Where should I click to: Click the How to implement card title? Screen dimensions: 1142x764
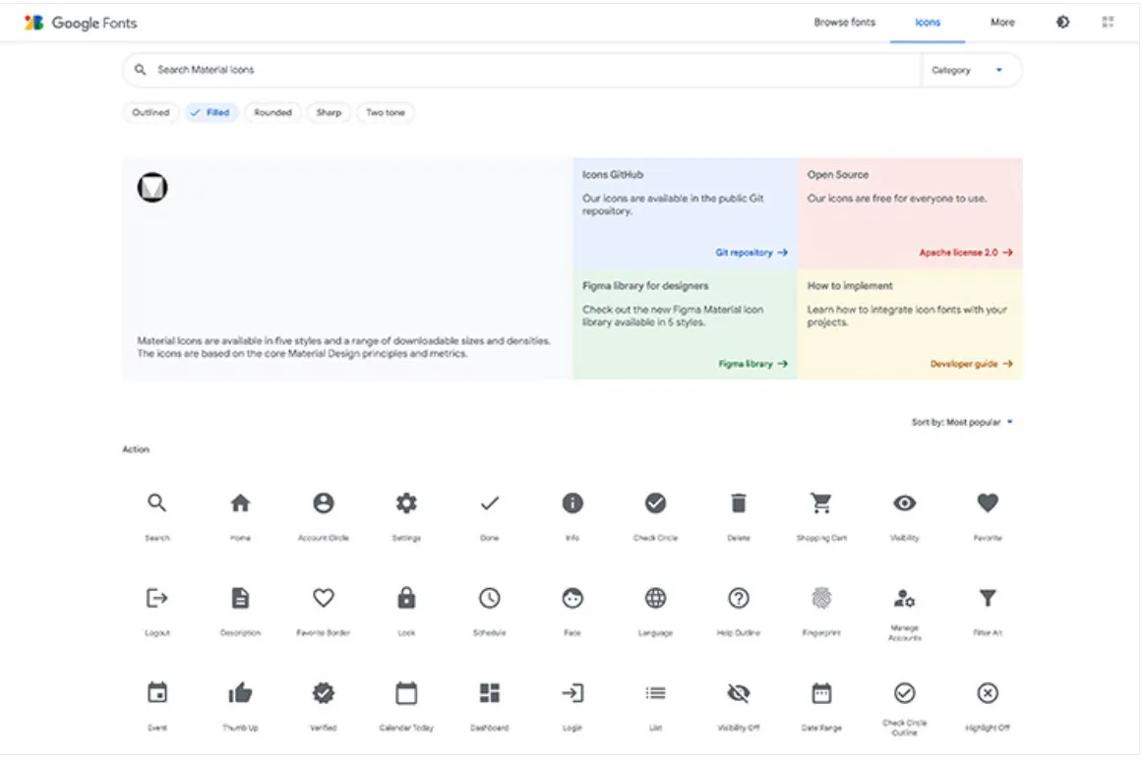point(850,286)
